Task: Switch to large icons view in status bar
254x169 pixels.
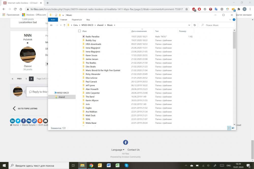Action: coord(233,128)
